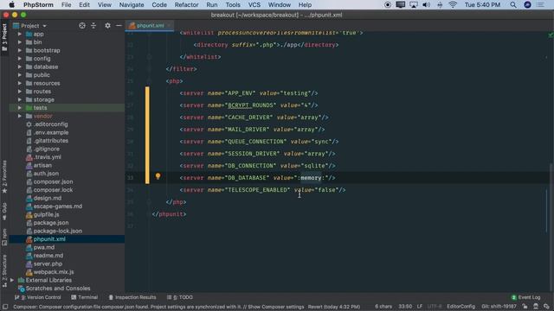Select the gulpfile.js file

pyautogui.click(x=46, y=214)
